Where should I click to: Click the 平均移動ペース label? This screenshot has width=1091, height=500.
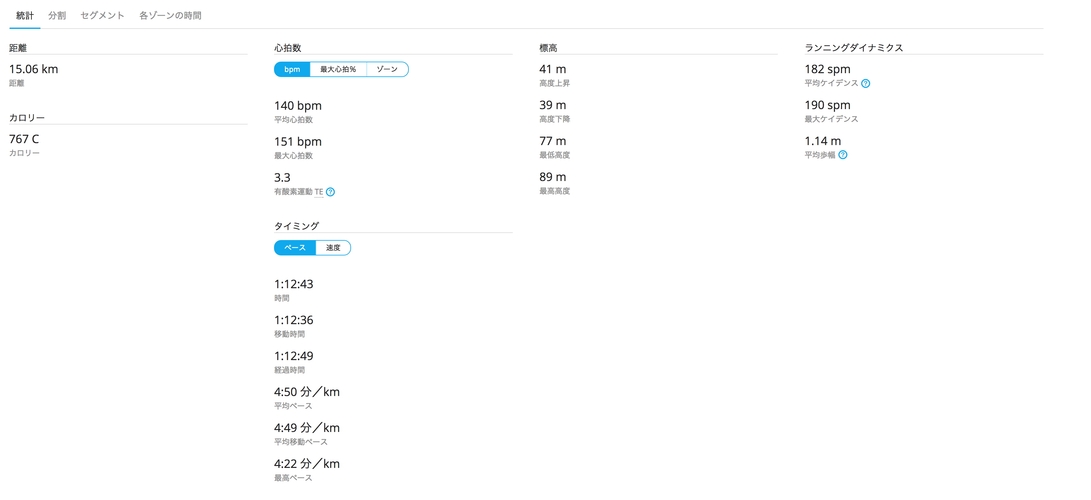coord(301,442)
